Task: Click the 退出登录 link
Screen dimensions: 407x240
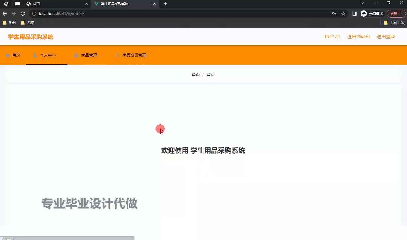Action: click(386, 37)
